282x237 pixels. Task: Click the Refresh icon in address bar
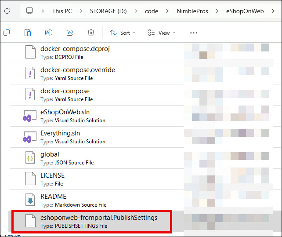pyautogui.click(x=7, y=11)
